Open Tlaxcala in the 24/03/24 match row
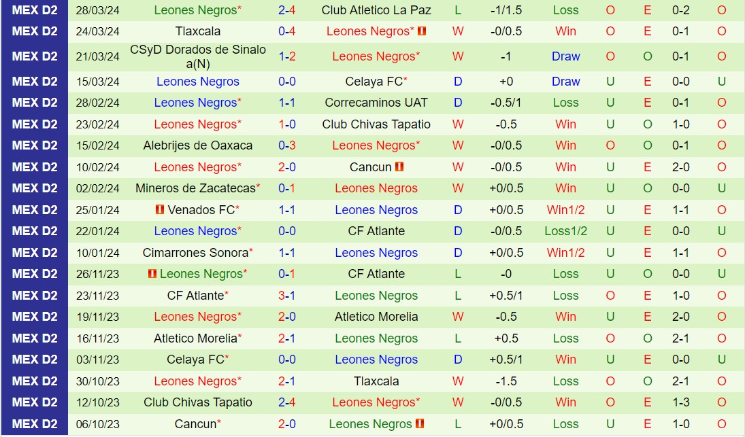Image resolution: width=745 pixels, height=437 pixels. (x=197, y=31)
